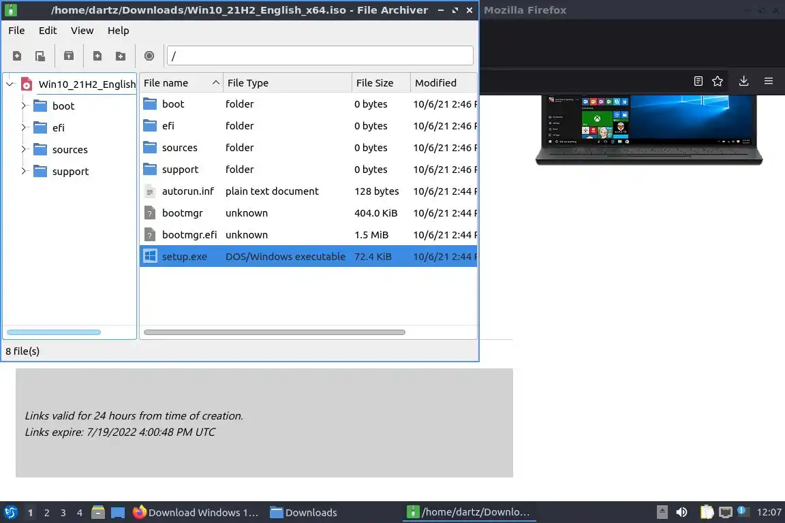Click the stop operation toolbar icon
Viewport: 785px width, 523px height.
click(x=149, y=56)
